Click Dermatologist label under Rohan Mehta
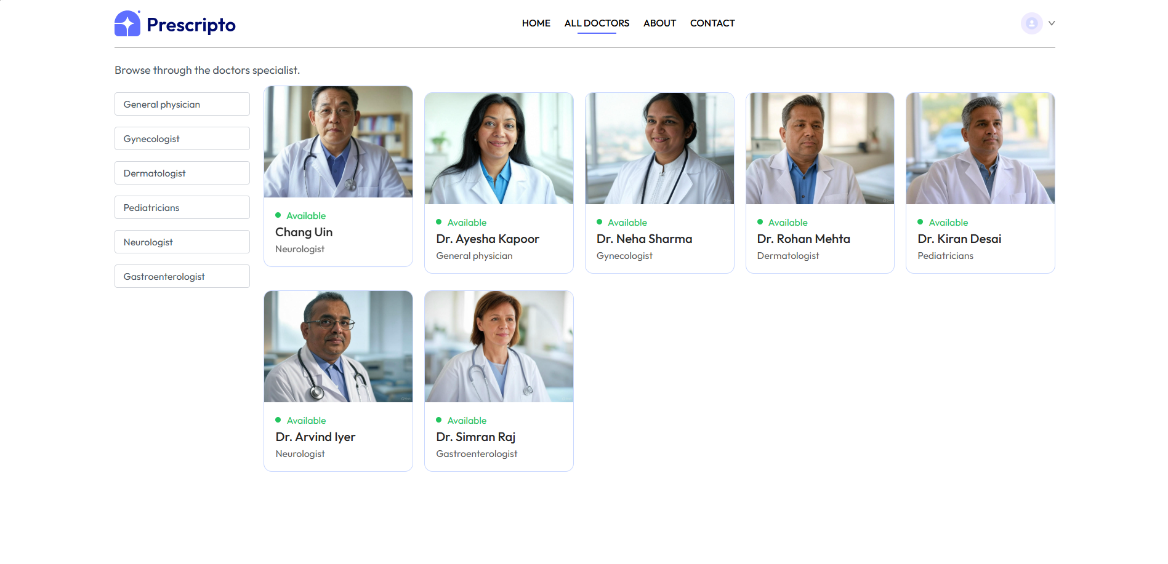This screenshot has height=564, width=1168. click(788, 256)
